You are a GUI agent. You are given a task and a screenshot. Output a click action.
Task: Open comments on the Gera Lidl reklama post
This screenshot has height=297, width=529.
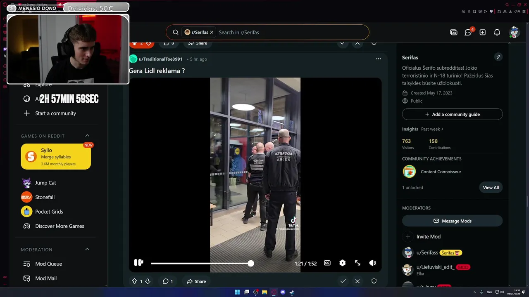click(x=168, y=281)
